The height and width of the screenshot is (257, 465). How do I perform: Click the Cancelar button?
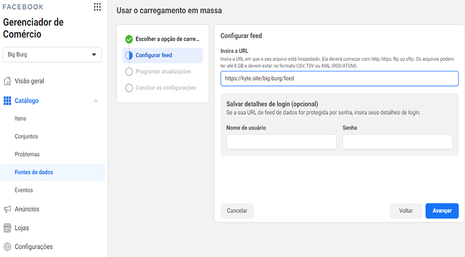tap(237, 211)
